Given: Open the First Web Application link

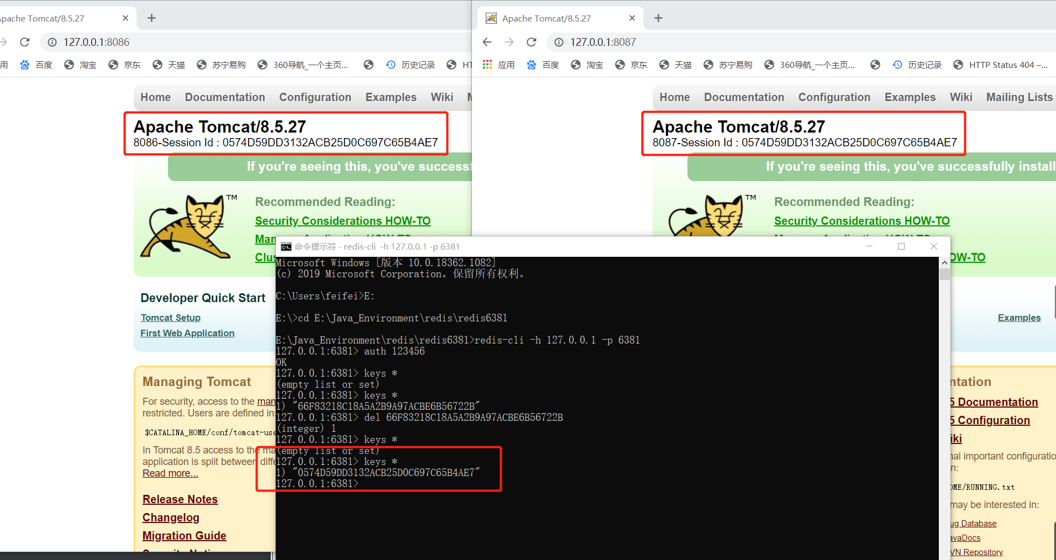Looking at the screenshot, I should click(187, 333).
